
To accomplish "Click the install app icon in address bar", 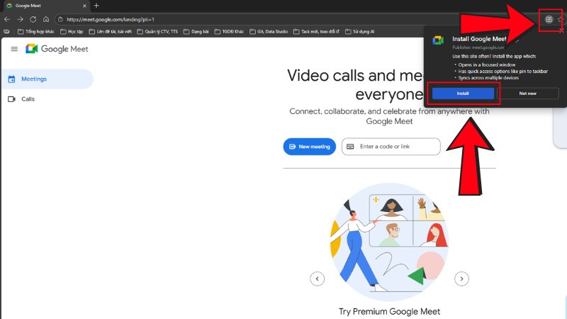I will tap(549, 20).
